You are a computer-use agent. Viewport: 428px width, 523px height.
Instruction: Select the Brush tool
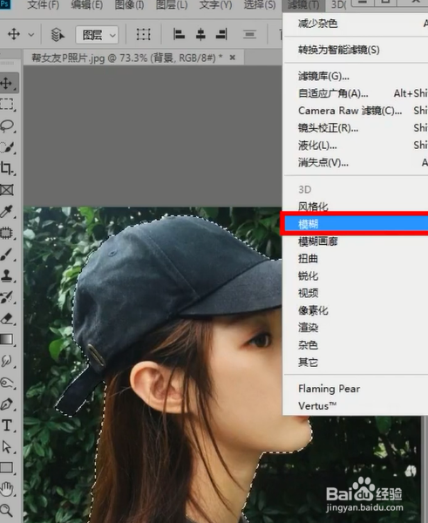pos(7,255)
